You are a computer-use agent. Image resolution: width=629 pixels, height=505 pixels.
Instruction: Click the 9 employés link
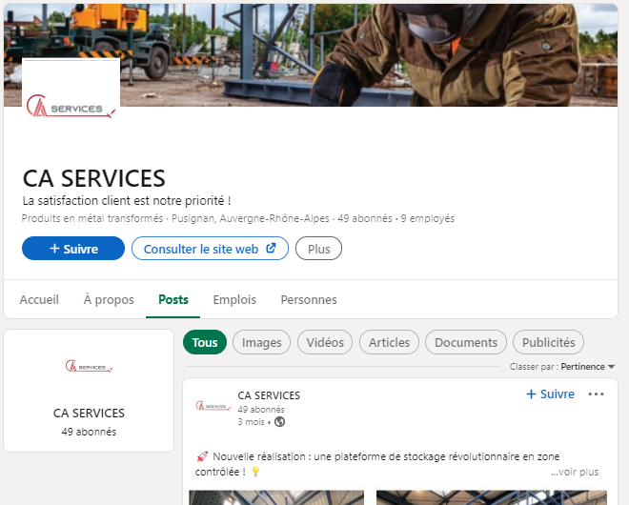coord(427,218)
